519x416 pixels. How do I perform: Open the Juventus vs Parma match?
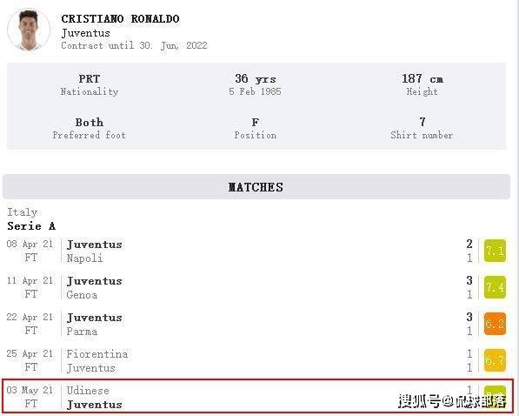(256, 324)
